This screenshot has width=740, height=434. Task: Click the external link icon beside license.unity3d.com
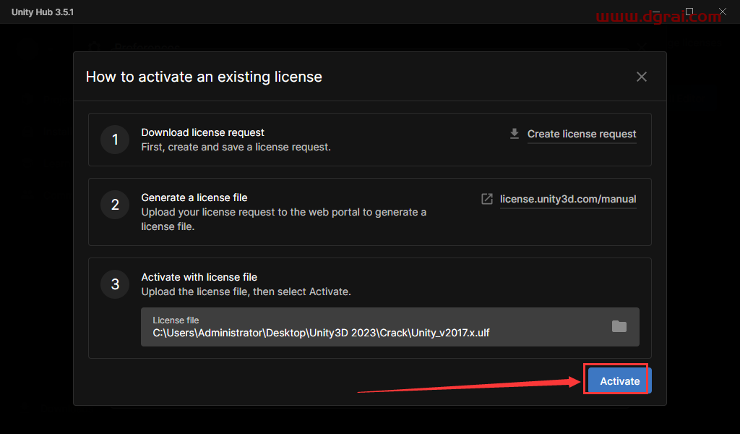click(486, 199)
